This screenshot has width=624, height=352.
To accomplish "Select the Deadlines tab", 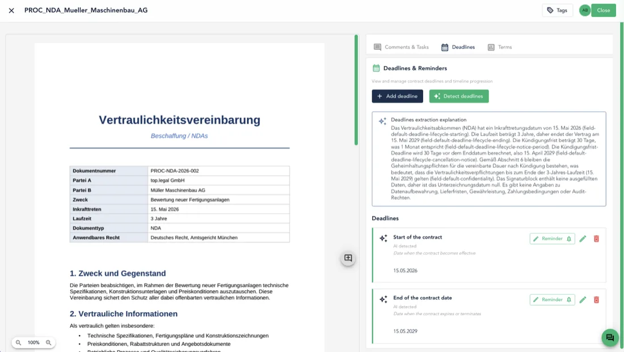I will 458,47.
